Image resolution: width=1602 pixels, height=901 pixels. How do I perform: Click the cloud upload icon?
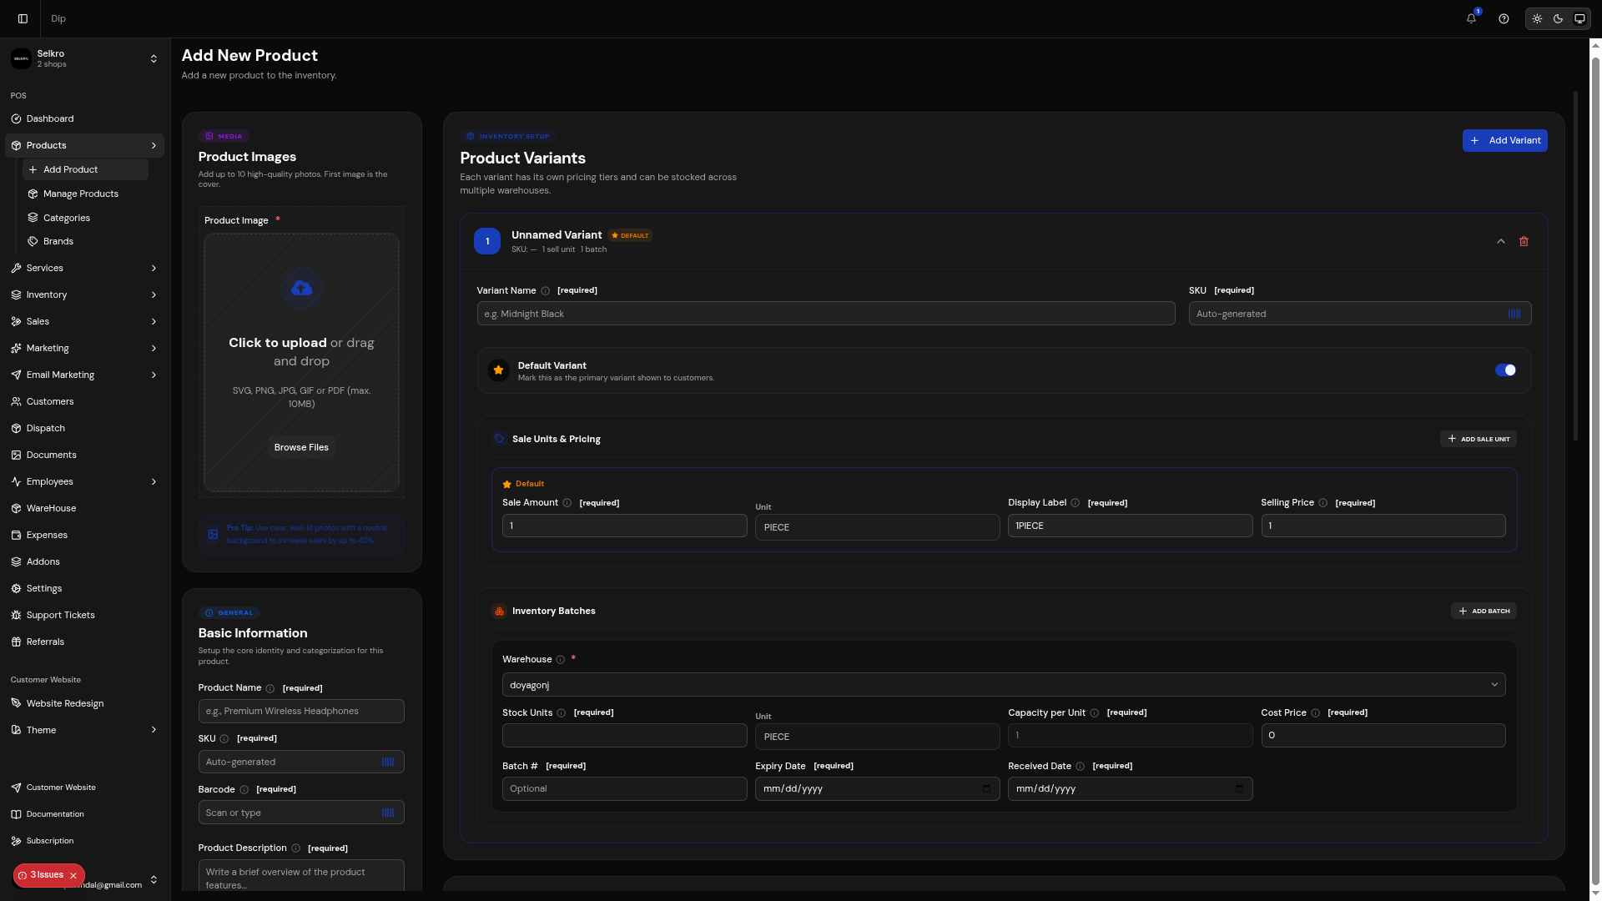[x=301, y=288]
